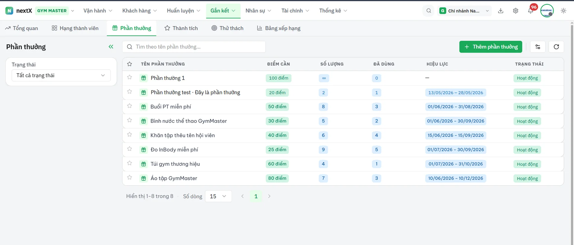Viewport: 574px width, 245px height.
Task: Click gift icon of Đo InBody miễn phí
Action: click(x=144, y=150)
